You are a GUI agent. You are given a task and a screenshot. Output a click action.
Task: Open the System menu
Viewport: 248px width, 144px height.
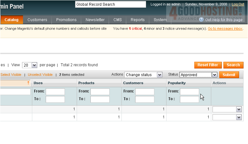tap(160, 20)
